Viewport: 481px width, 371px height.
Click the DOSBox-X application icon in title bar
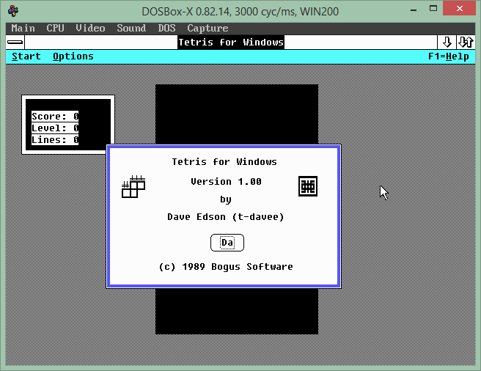point(13,11)
